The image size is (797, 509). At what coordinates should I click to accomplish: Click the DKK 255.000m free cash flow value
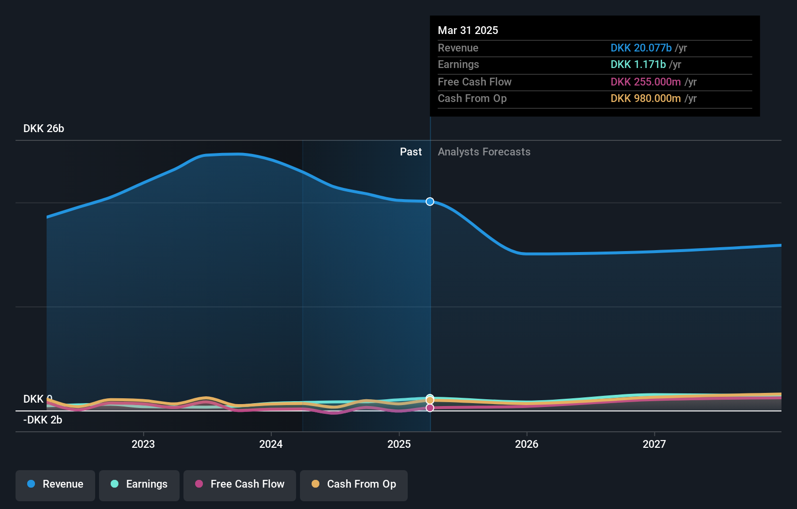coord(646,82)
